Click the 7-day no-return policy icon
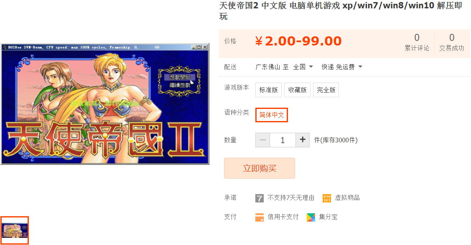This screenshot has height=245, width=471. (x=259, y=198)
